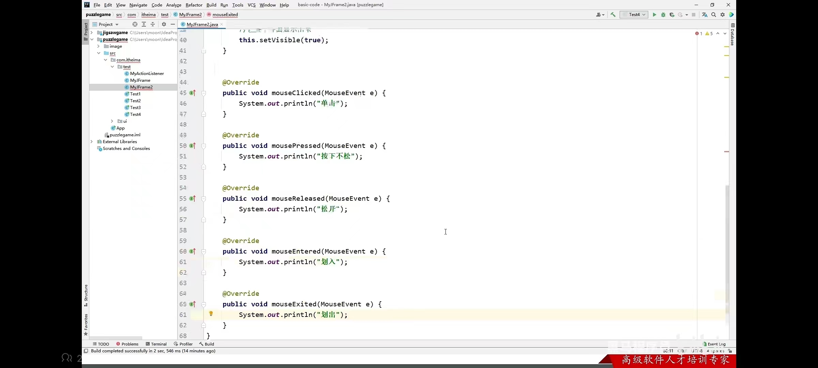Viewport: 818px width, 368px height.
Task: Toggle the fold marker beside mouseClicked method
Action: pyautogui.click(x=204, y=93)
